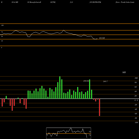Click the 76 label in the mini chart

tap(90, 132)
